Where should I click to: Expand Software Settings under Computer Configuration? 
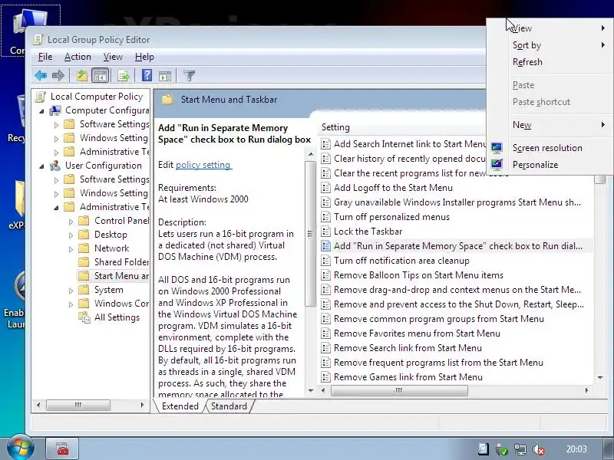[56, 125]
